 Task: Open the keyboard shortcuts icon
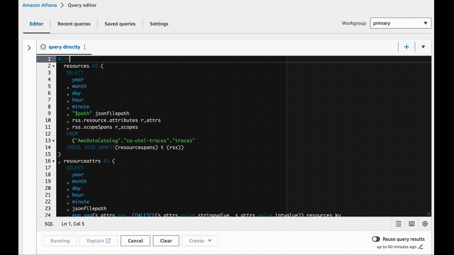[412, 224]
